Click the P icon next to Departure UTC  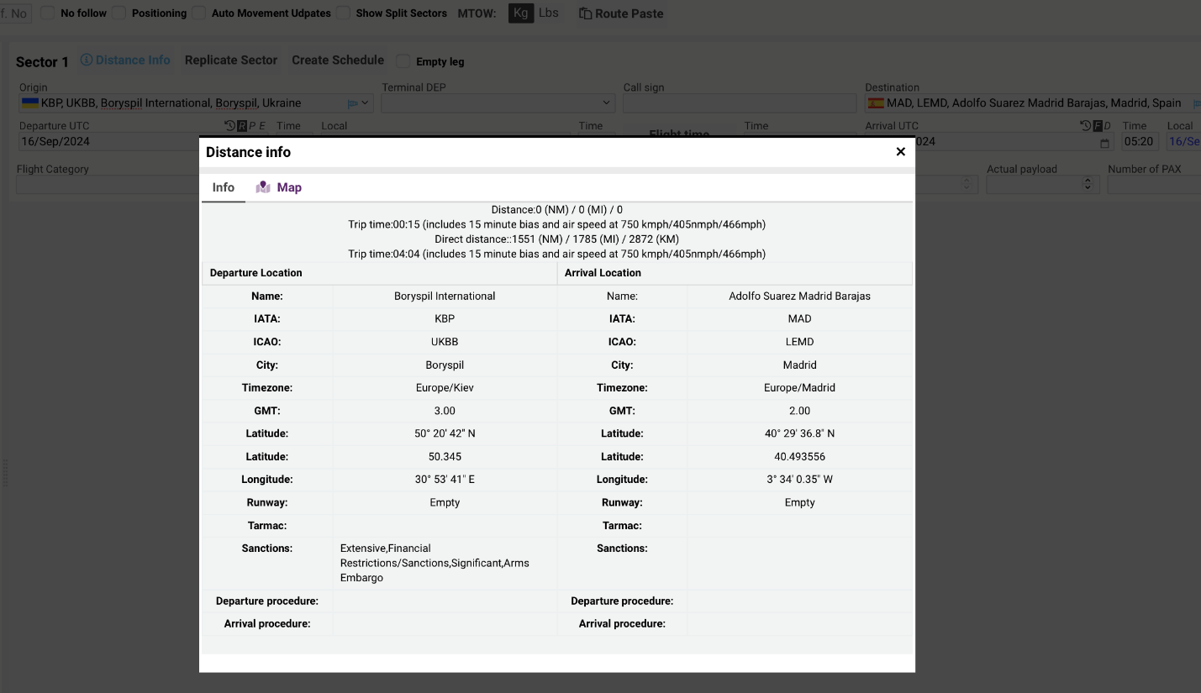click(252, 124)
